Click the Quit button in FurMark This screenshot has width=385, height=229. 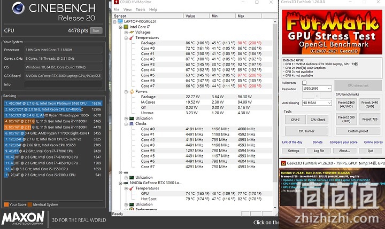tap(370, 151)
